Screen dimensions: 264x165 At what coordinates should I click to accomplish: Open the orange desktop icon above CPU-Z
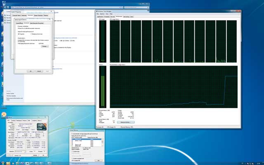pyautogui.click(x=4, y=115)
